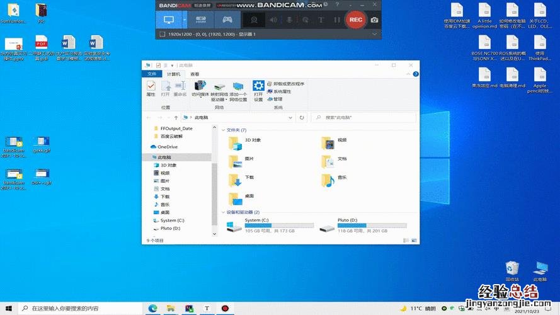
Task: Open File Explorer taskbar icon
Action: pos(171,308)
